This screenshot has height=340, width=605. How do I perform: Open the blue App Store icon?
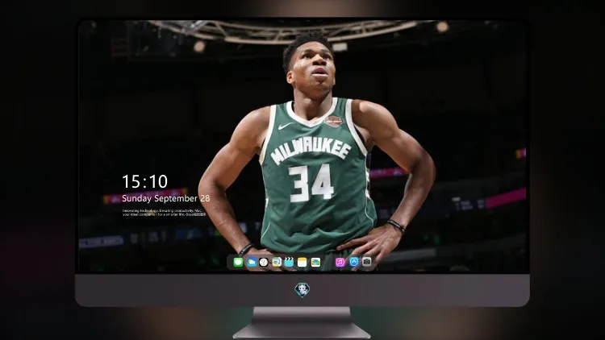[354, 262]
